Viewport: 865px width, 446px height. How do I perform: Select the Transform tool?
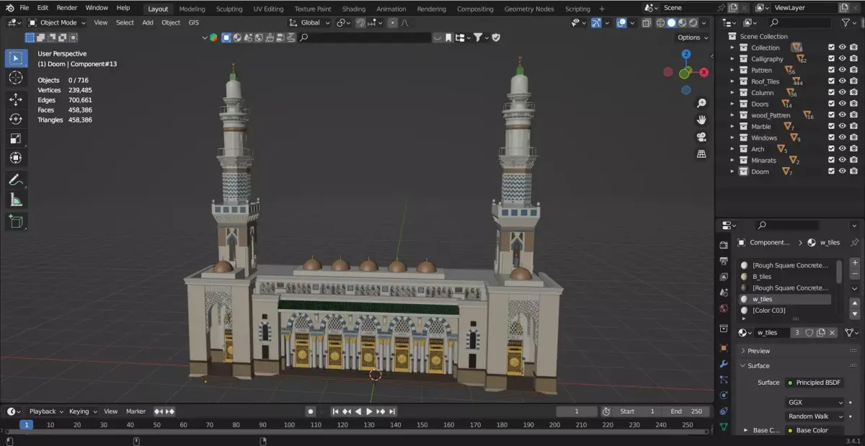tap(16, 158)
